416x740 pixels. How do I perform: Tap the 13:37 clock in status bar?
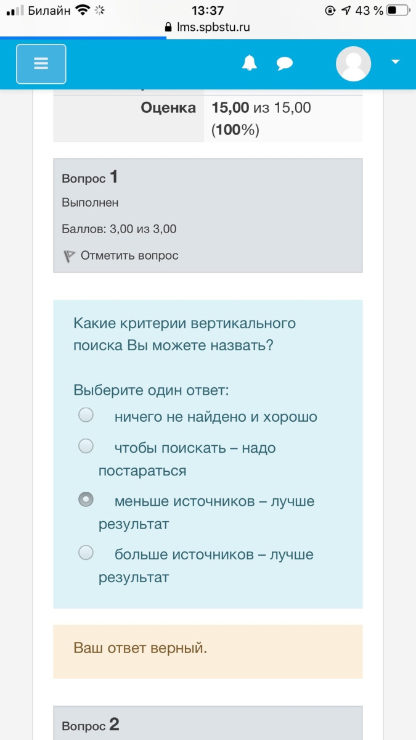[208, 10]
